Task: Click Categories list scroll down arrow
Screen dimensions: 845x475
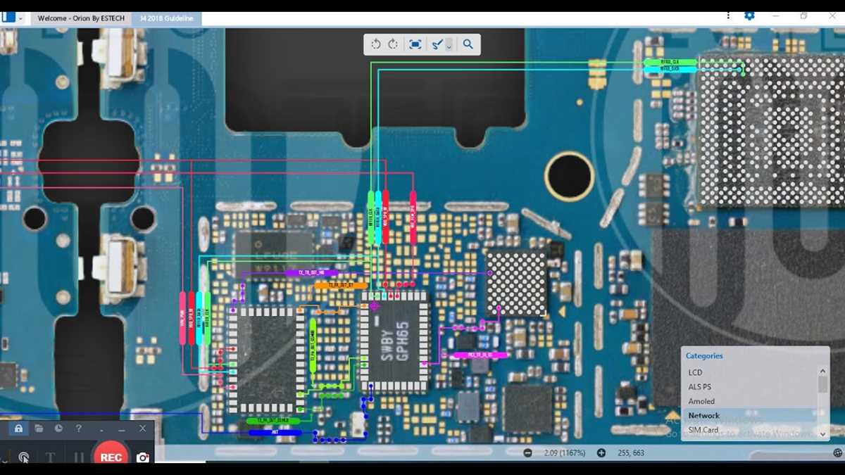Action: tap(822, 434)
